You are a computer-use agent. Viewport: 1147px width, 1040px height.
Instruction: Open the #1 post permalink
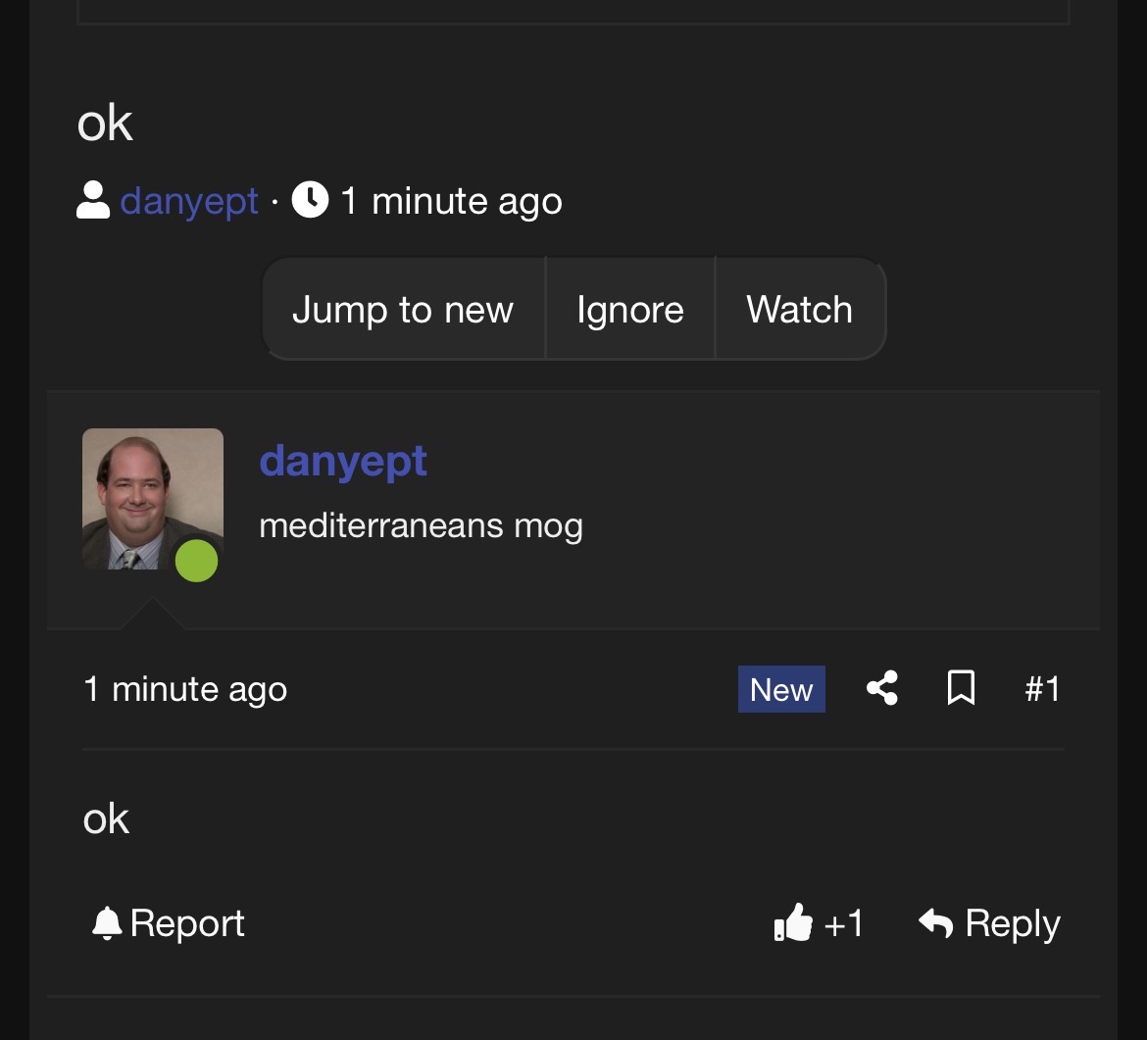coord(1042,689)
